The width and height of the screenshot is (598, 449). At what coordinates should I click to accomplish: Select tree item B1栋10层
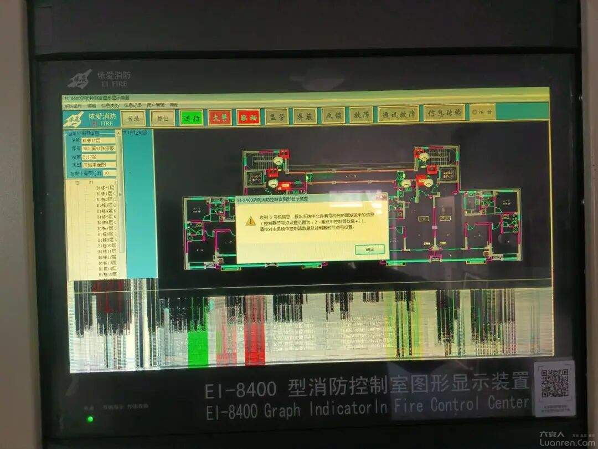point(107,246)
